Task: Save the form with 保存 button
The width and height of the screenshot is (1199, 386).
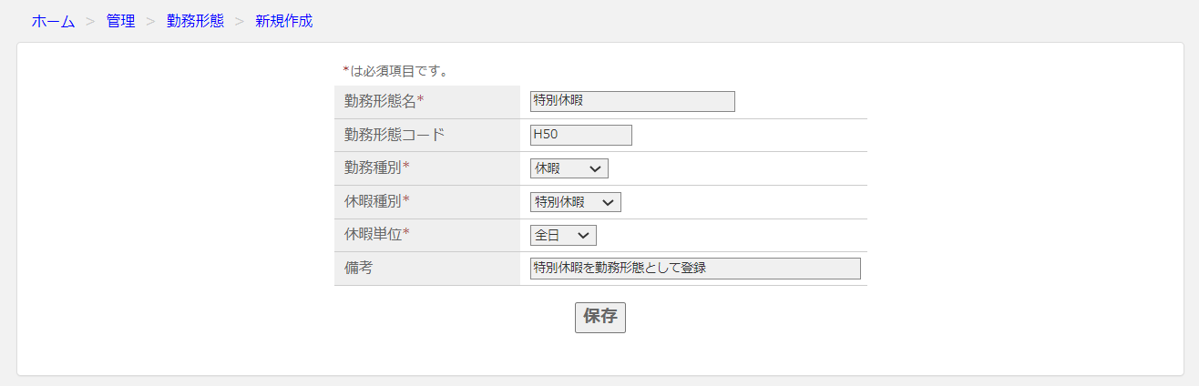Action: click(x=600, y=317)
